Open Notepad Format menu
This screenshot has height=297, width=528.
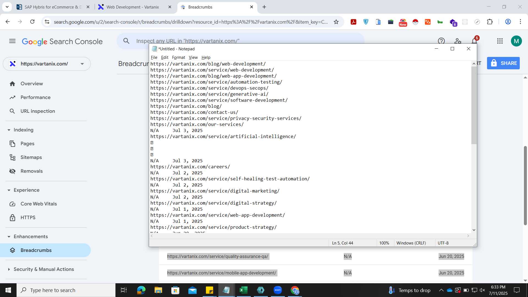click(178, 57)
